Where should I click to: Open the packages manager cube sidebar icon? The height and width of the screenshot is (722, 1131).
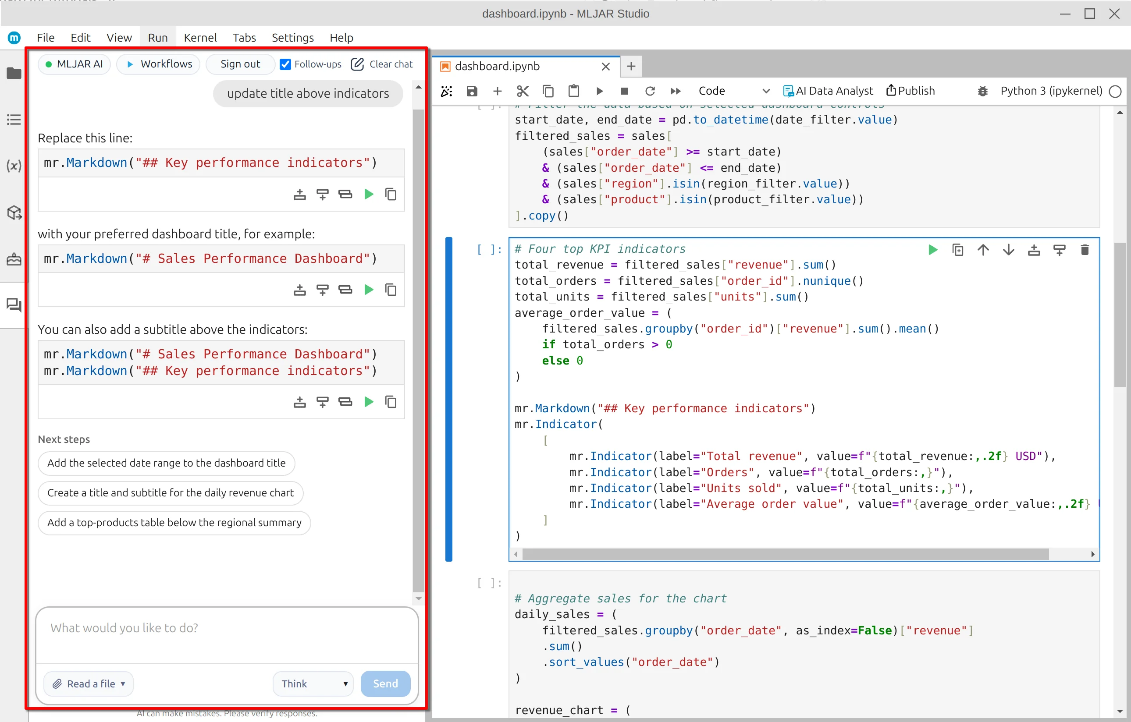click(x=14, y=212)
